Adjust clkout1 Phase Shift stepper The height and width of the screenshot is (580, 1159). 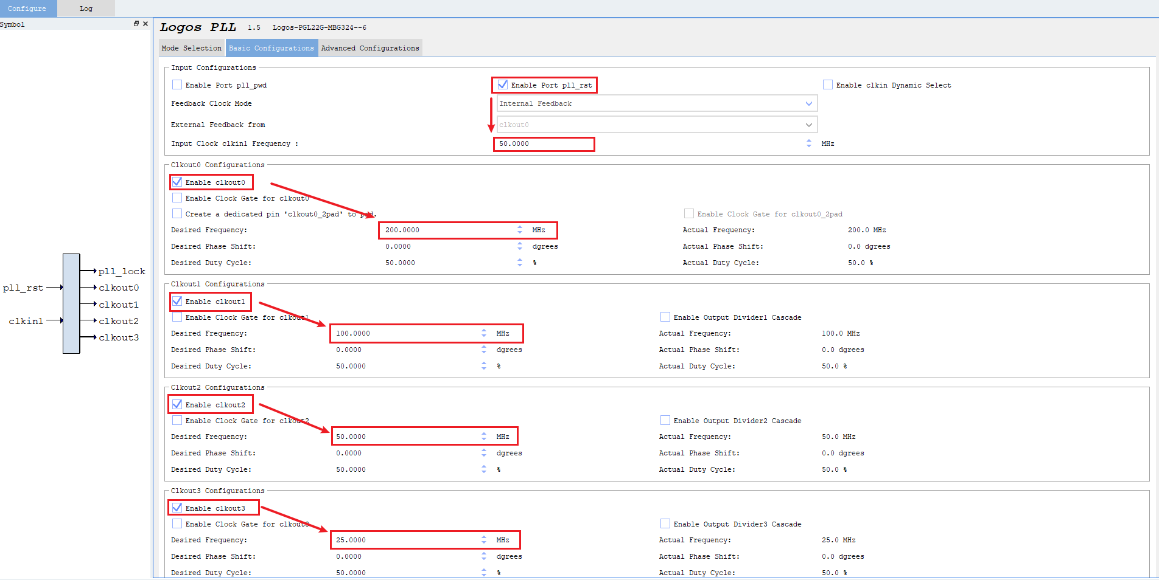(x=484, y=350)
